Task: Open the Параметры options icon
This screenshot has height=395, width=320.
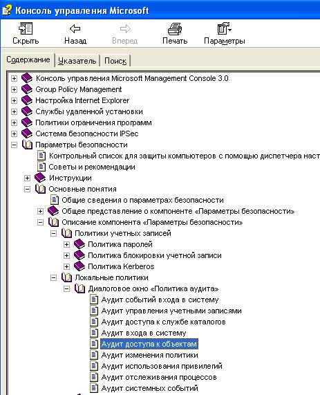Action: [x=224, y=28]
